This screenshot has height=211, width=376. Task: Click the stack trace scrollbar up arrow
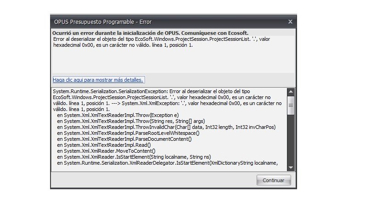click(x=290, y=92)
